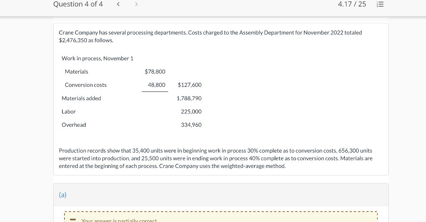426x222 pixels.
Task: Select the Labor value 225,000
Action: point(191,111)
